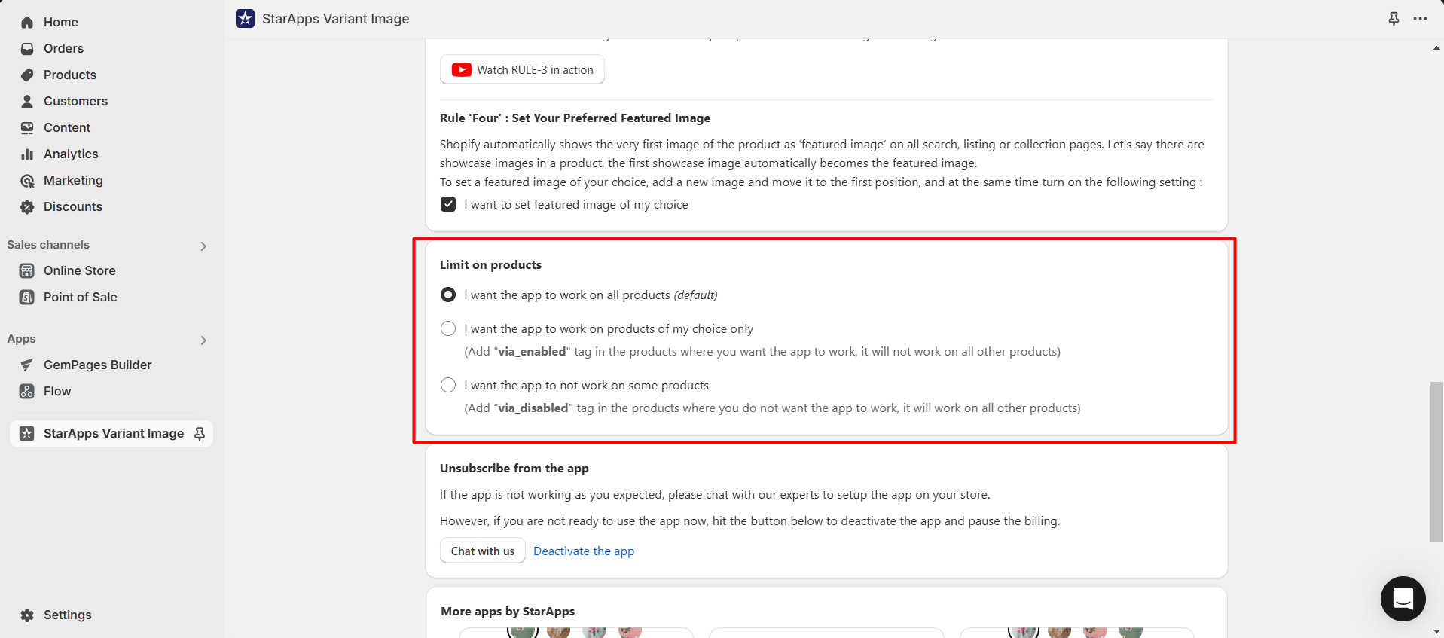This screenshot has width=1444, height=638.
Task: Uncheck the featured image of my choice checkbox
Action: pyautogui.click(x=448, y=205)
